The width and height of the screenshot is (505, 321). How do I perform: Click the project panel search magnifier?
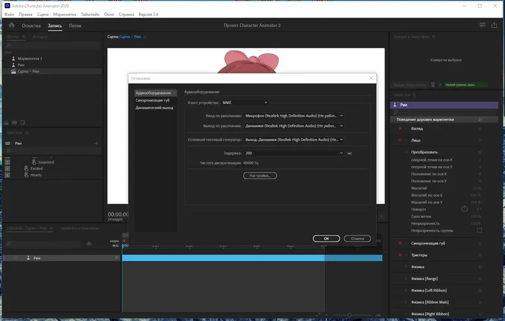coord(9,45)
